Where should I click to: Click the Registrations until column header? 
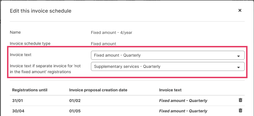[x=30, y=90]
